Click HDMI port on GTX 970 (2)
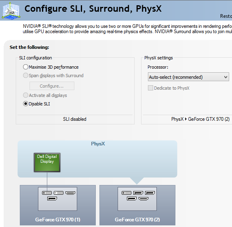The image size is (232, 227). pos(143,198)
